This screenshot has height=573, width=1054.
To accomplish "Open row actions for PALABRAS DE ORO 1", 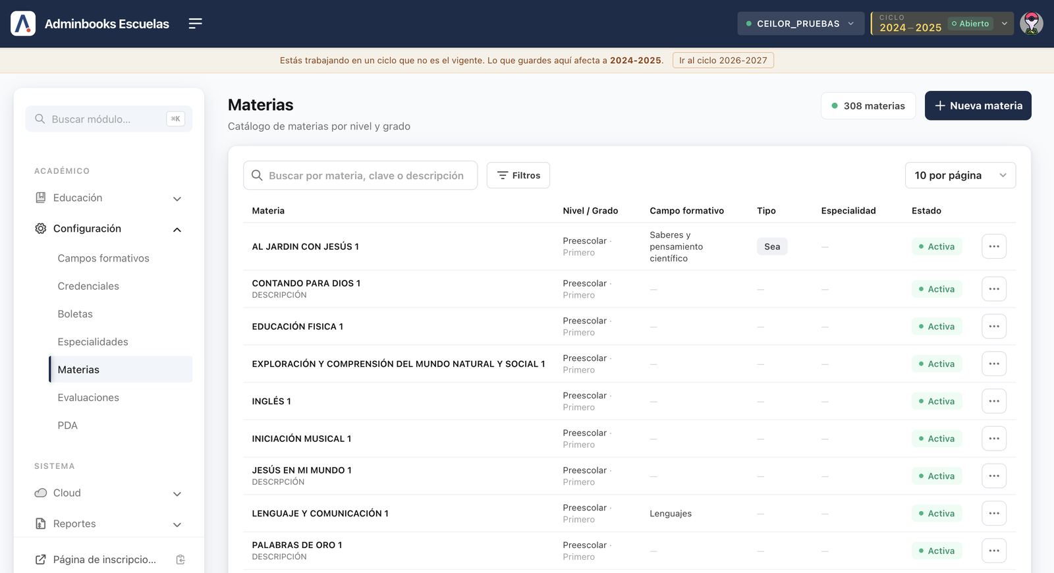I will pyautogui.click(x=994, y=551).
